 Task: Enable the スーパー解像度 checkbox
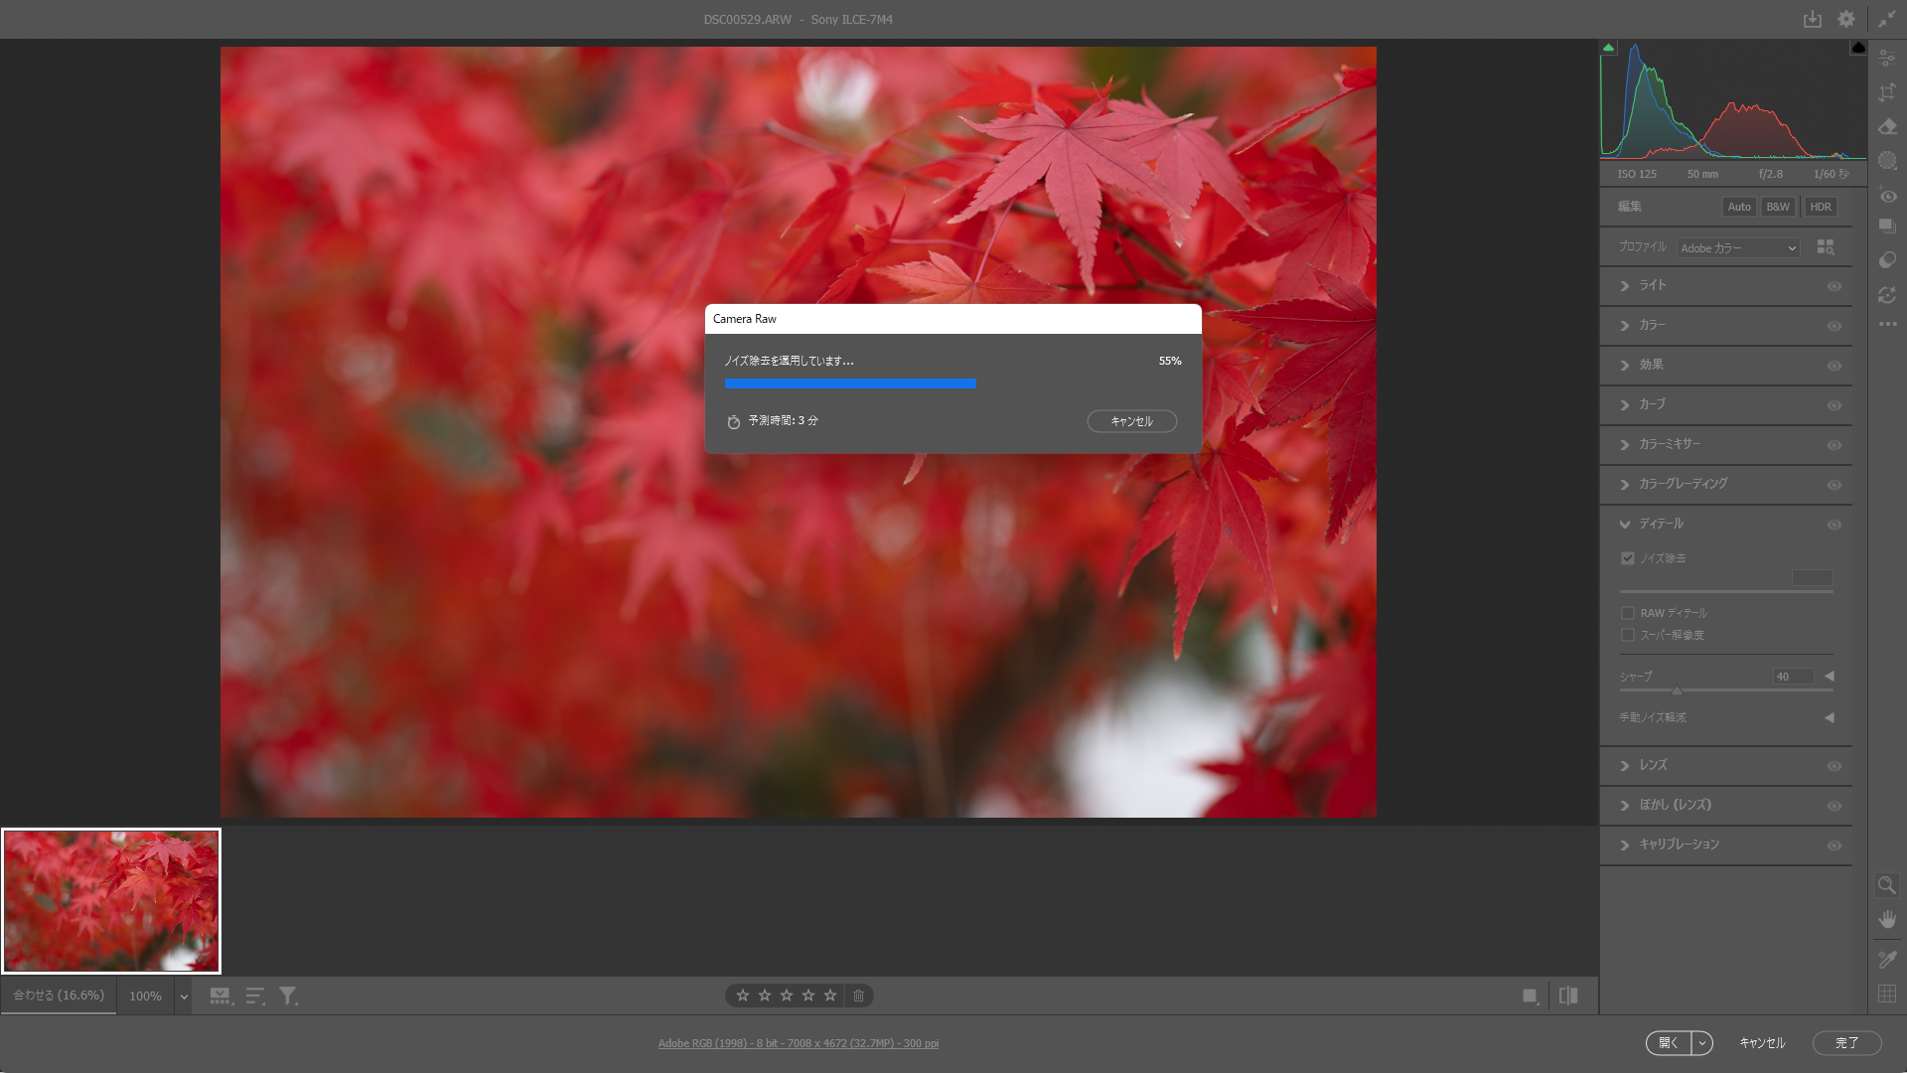[x=1628, y=635]
